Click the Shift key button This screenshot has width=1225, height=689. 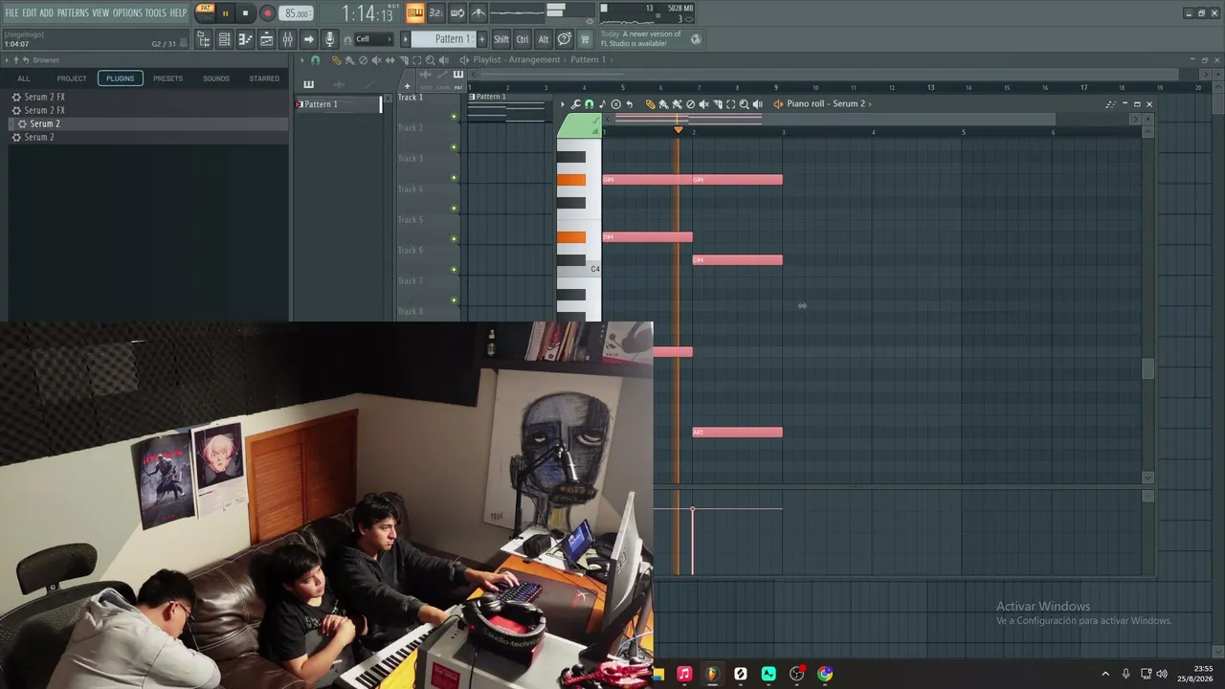pyautogui.click(x=501, y=39)
